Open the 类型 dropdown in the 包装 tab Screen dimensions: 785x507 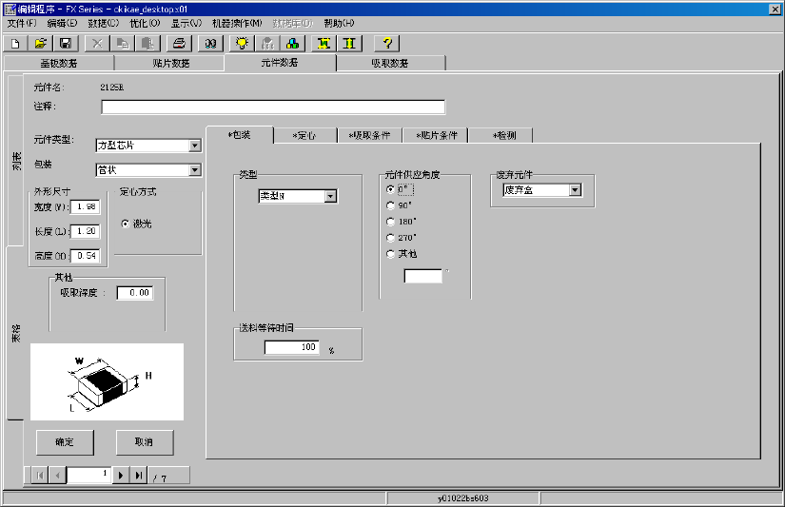330,196
